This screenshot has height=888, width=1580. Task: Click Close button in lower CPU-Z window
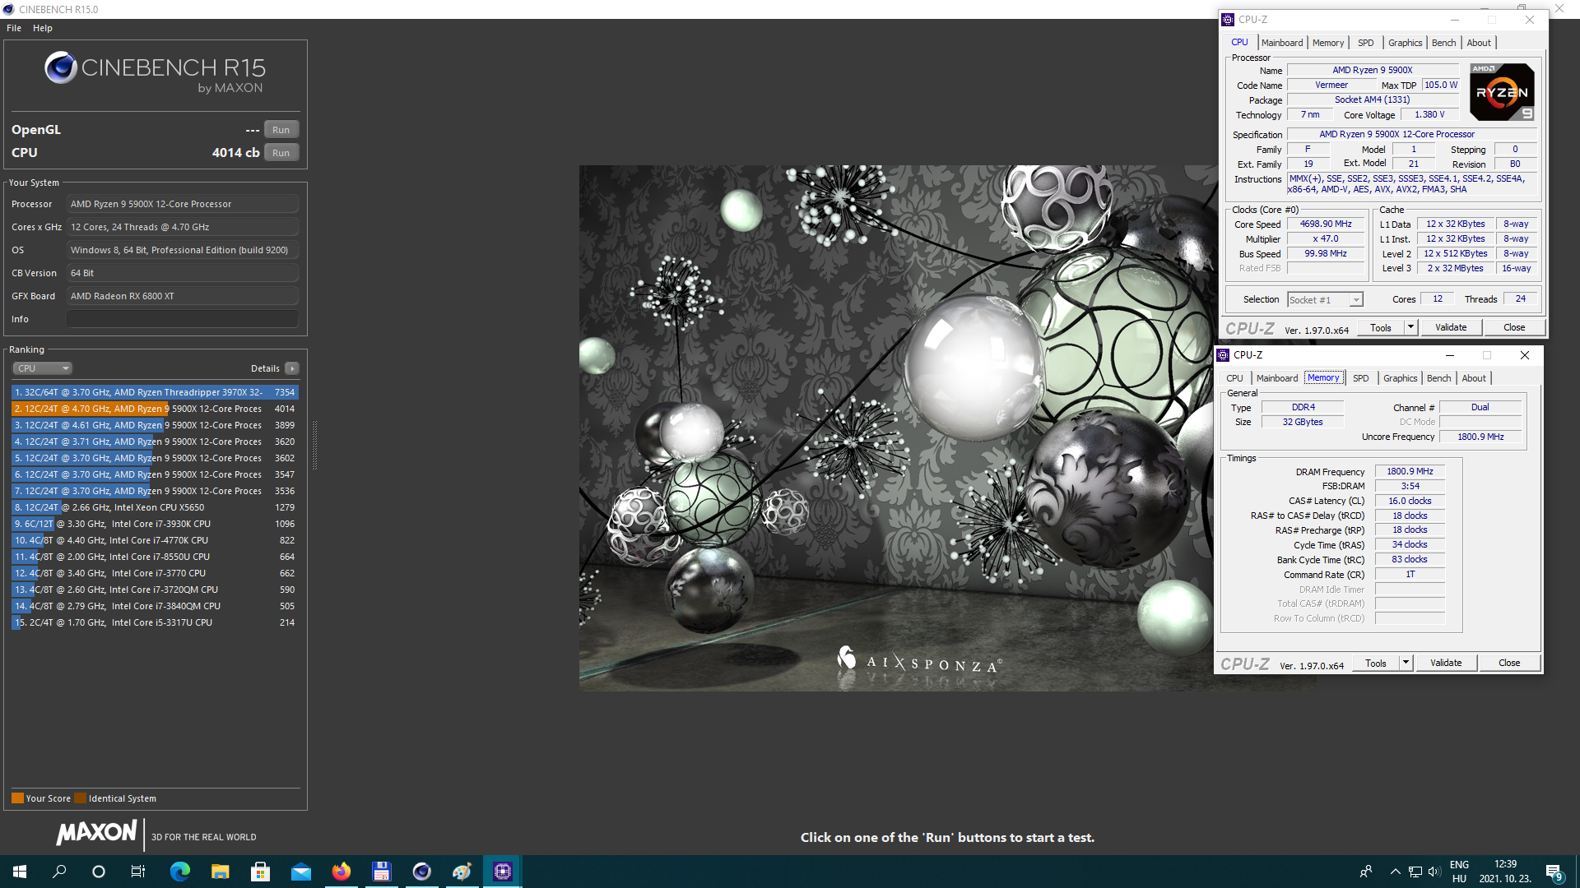tap(1509, 664)
